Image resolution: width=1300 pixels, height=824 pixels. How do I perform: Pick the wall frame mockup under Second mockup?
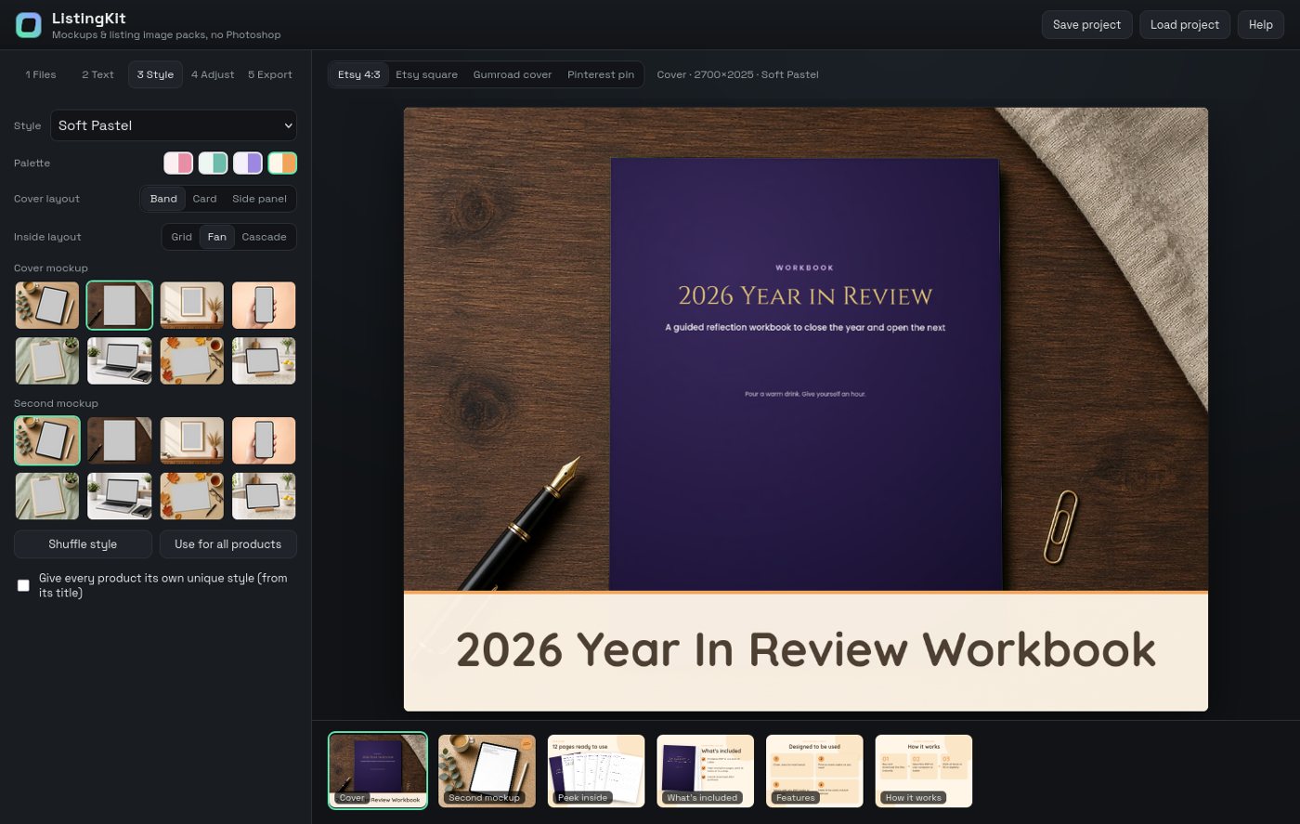click(x=192, y=440)
